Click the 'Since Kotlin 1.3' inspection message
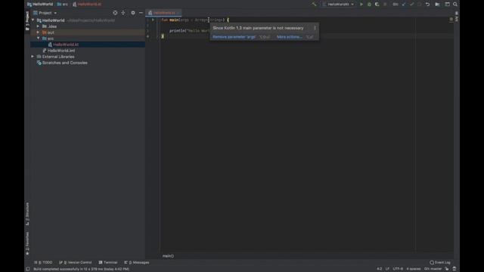Image resolution: width=484 pixels, height=272 pixels. click(x=258, y=28)
